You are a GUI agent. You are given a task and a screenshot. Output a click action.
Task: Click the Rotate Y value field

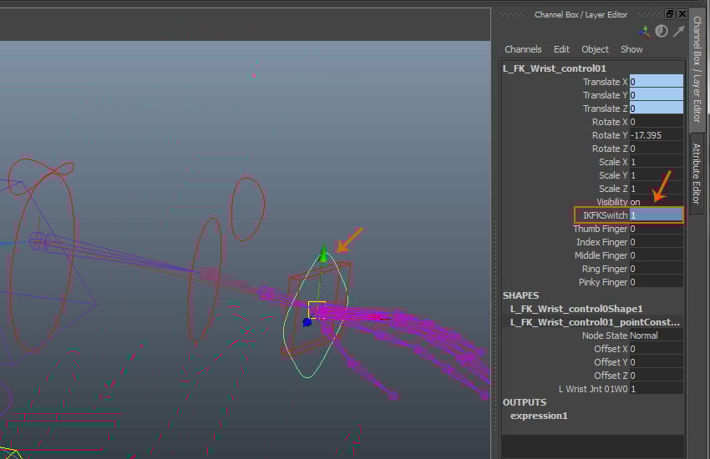(656, 135)
